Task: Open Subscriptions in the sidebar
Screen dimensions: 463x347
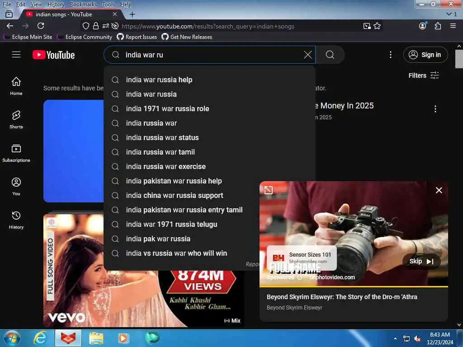Action: point(16,153)
